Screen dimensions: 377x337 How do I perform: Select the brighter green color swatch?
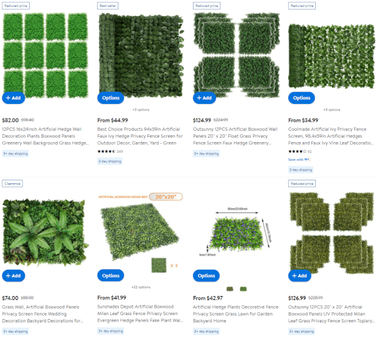click(x=243, y=289)
